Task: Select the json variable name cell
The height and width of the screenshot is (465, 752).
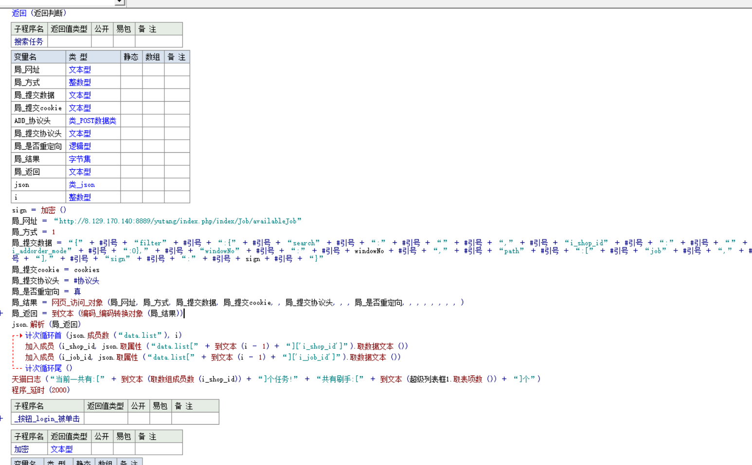Action: tap(38, 184)
